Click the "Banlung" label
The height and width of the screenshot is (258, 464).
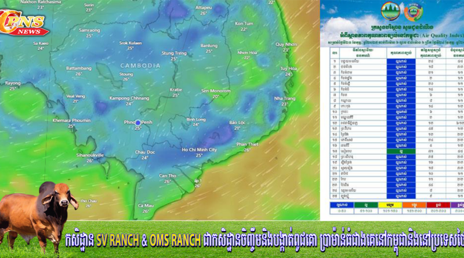(x=209, y=46)
